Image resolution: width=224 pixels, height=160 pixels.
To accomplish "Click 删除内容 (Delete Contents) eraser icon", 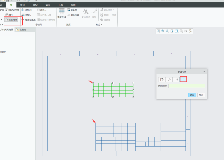I will (x=69, y=15).
